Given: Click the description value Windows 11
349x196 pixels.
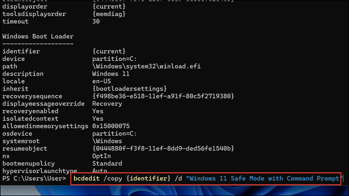Looking at the screenshot, I should pos(111,74).
